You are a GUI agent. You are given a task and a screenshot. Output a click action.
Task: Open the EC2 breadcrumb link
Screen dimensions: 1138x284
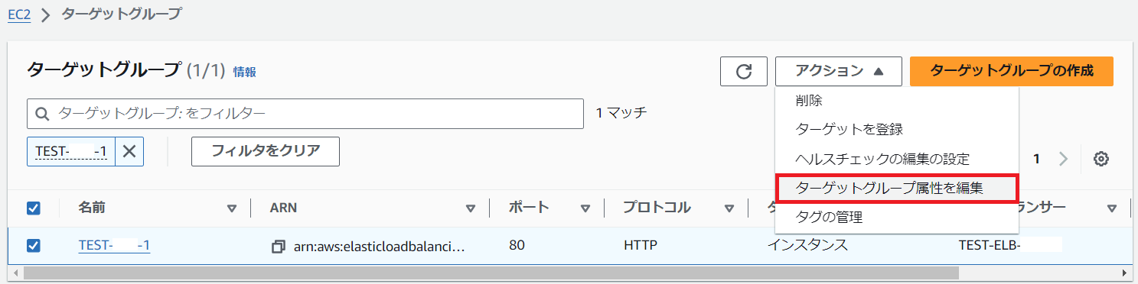tap(19, 15)
